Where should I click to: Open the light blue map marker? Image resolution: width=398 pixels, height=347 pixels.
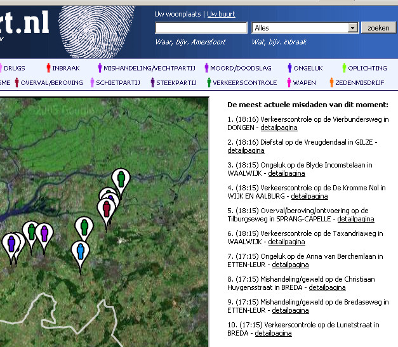coord(80,251)
